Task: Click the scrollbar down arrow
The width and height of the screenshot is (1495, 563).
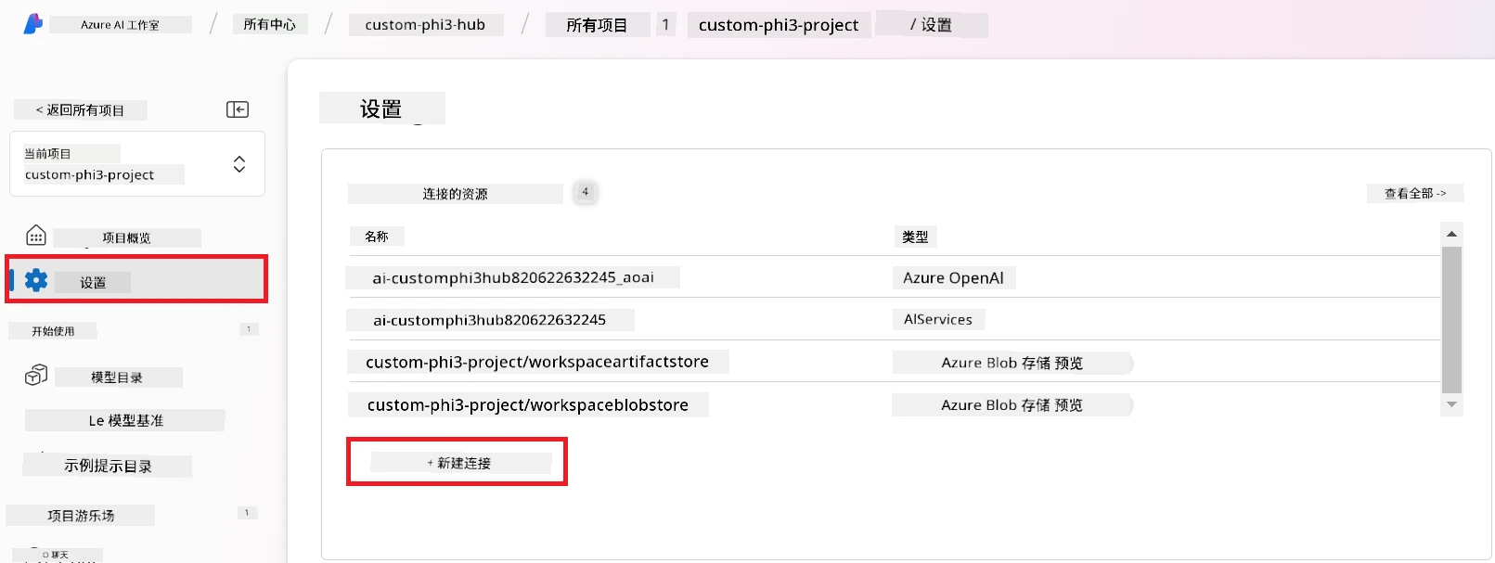Action: pyautogui.click(x=1451, y=404)
